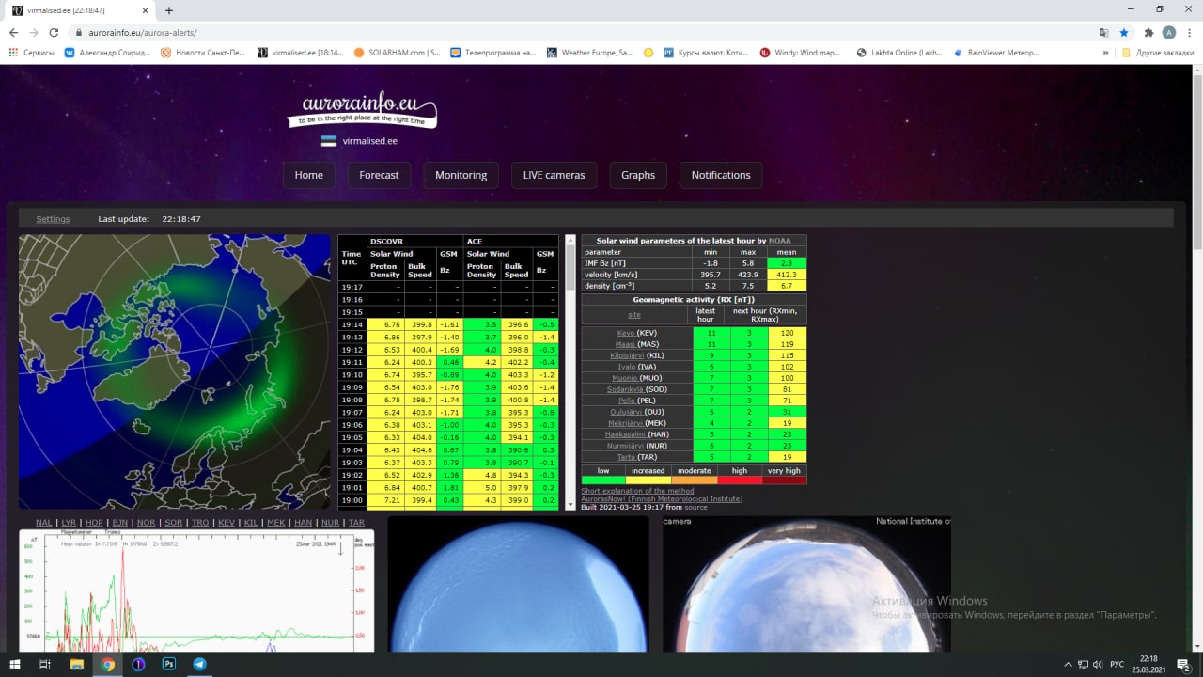Click the National Institute sky camera image
This screenshot has width=1203, height=677.
coord(806,583)
